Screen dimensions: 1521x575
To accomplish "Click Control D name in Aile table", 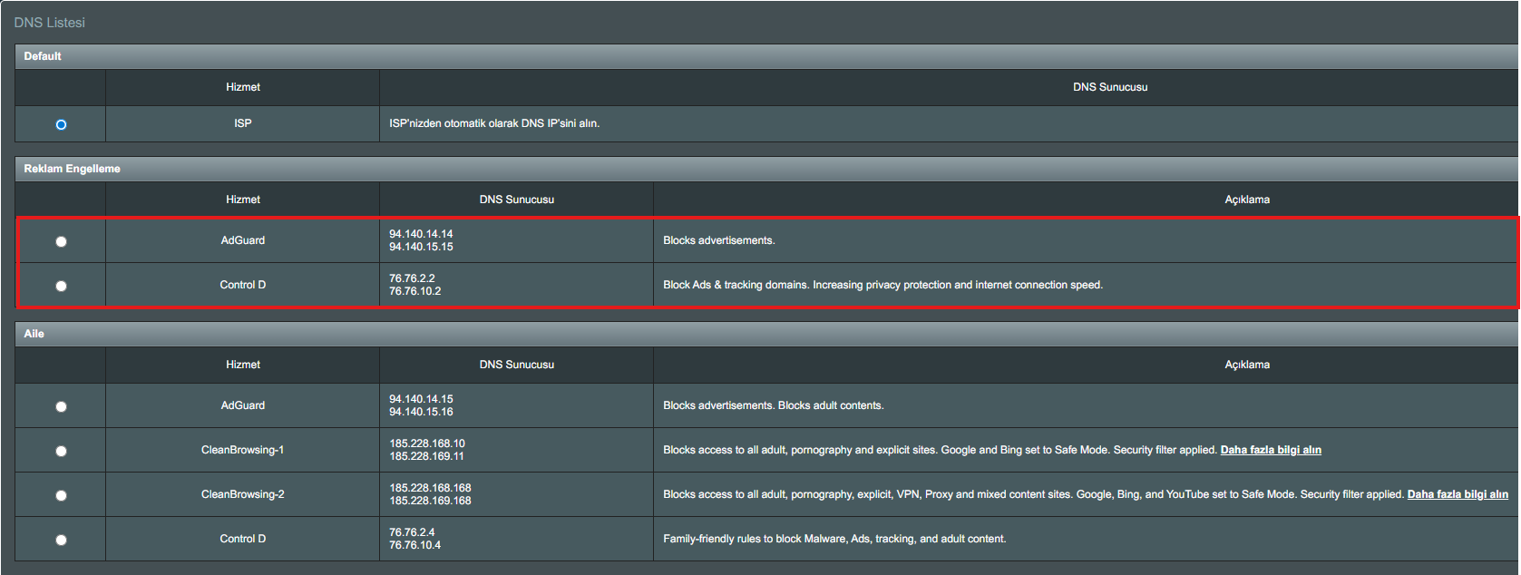I will click(243, 539).
